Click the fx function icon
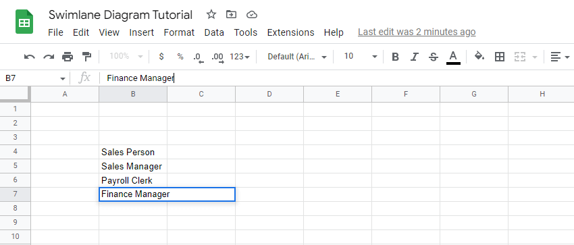Viewport: 574px width, 245px height. click(84, 78)
